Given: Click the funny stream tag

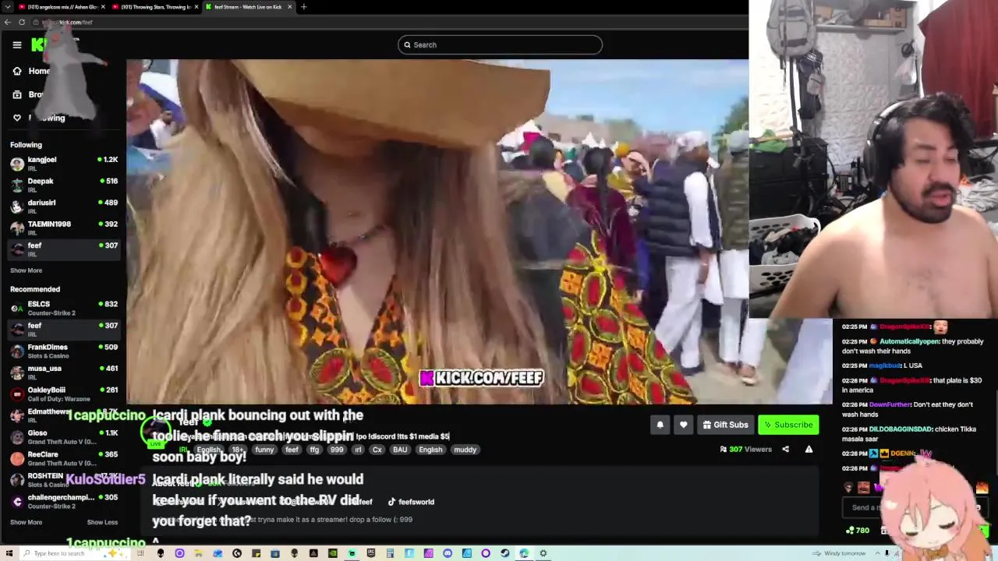Looking at the screenshot, I should [x=264, y=450].
